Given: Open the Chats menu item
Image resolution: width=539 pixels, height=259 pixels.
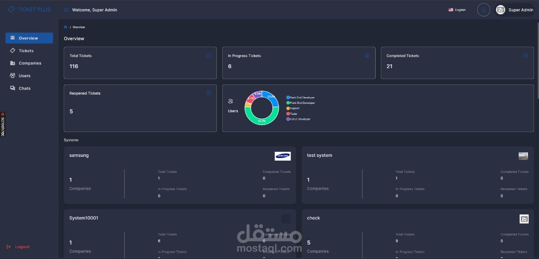Looking at the screenshot, I should tap(29, 88).
